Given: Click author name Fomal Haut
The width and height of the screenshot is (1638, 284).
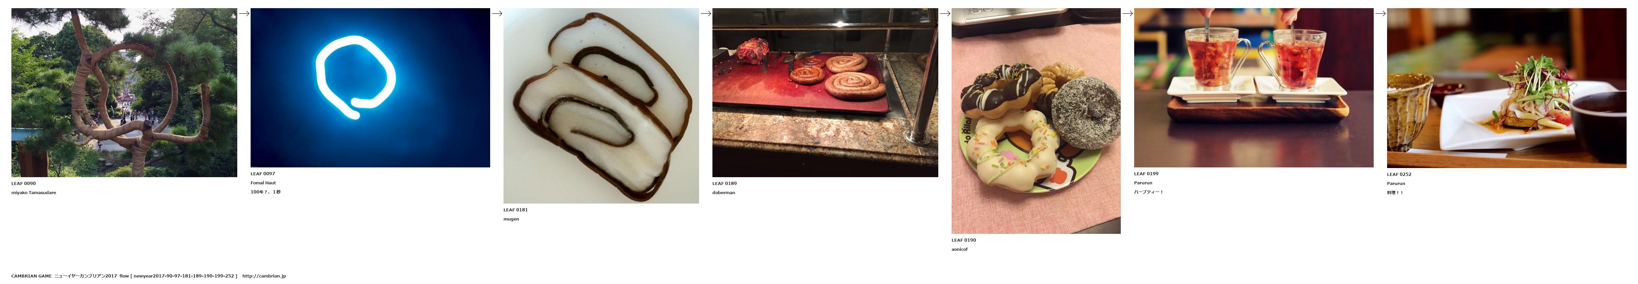Looking at the screenshot, I should click(x=263, y=183).
